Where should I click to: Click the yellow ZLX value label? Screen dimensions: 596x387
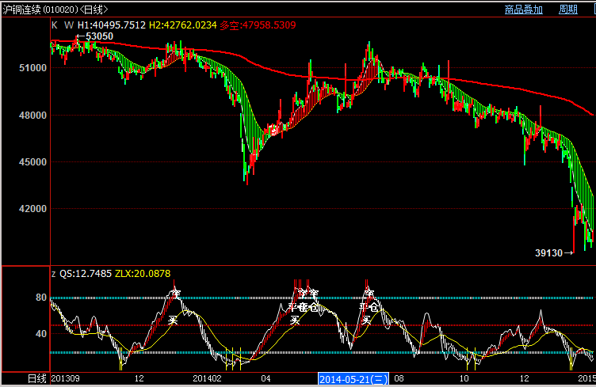click(143, 274)
